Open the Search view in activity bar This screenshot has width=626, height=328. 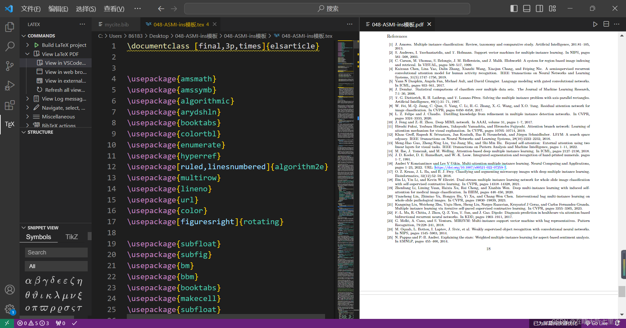coord(10,47)
